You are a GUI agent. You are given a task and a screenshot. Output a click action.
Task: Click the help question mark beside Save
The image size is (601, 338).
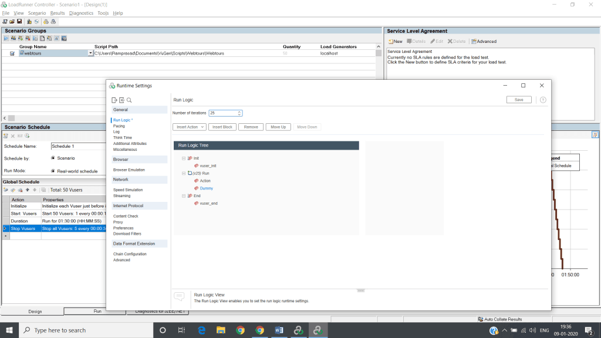coord(543,100)
